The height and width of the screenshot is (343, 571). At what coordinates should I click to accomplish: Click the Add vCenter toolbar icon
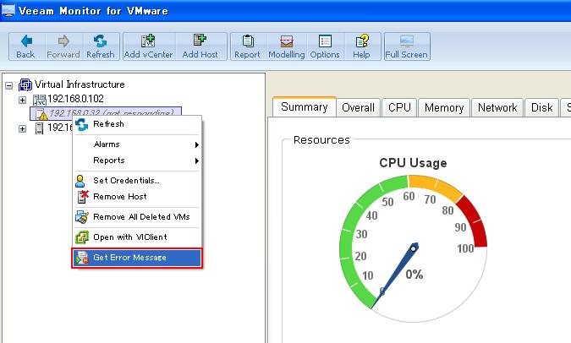click(x=148, y=41)
